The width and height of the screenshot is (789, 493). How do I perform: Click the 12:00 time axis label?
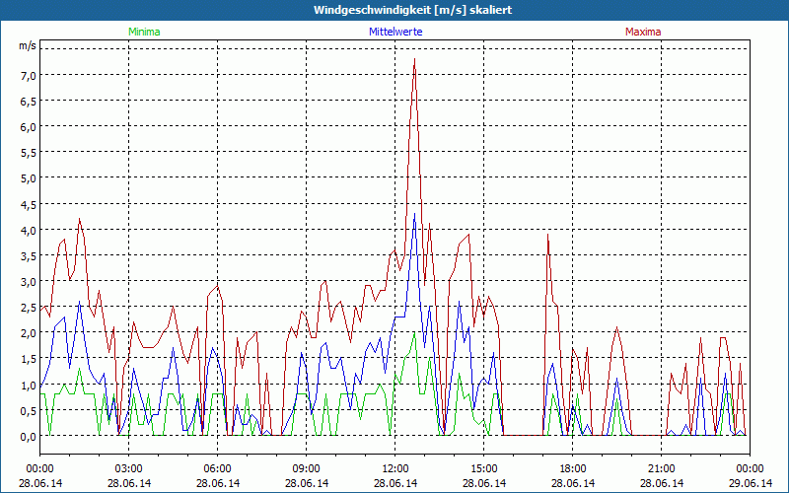point(395,469)
